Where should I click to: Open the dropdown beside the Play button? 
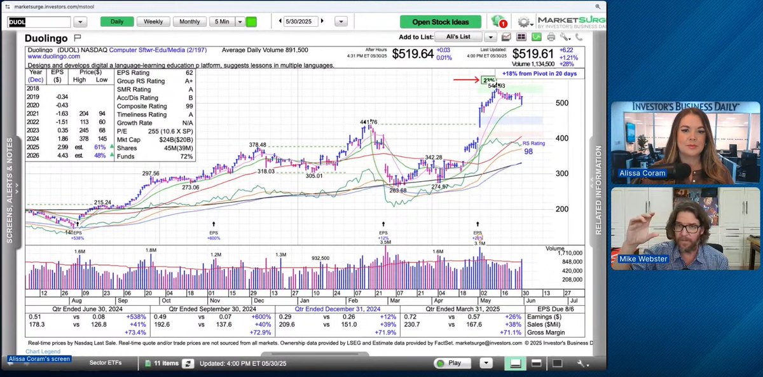(x=486, y=363)
